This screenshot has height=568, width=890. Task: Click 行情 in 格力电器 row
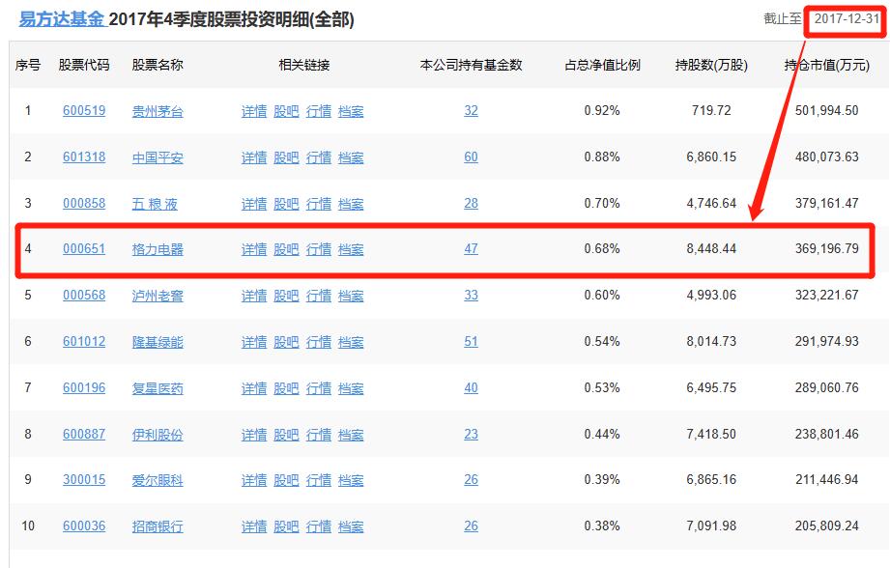[x=319, y=249]
